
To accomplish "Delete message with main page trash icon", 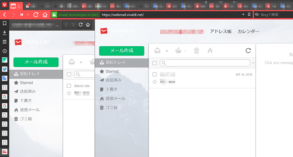I will (x=196, y=50).
